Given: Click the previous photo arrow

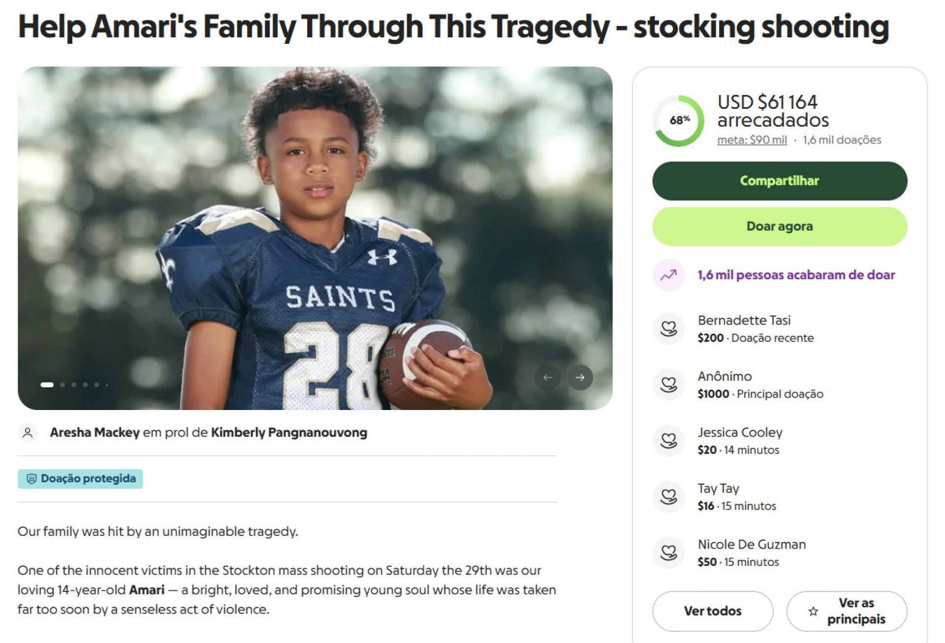Looking at the screenshot, I should [547, 378].
